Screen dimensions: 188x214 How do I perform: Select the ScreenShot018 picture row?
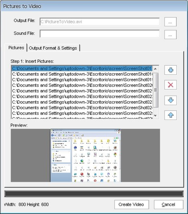tap(82, 74)
